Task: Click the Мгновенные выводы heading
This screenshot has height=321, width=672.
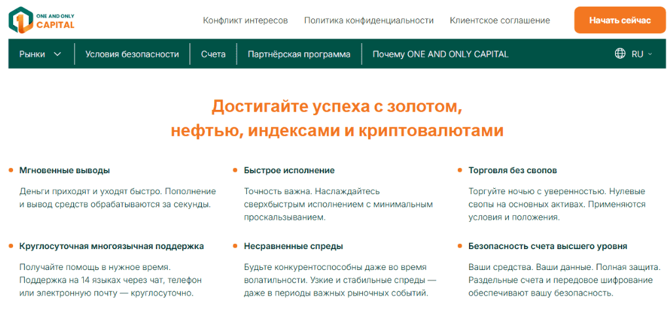Action: 65,171
